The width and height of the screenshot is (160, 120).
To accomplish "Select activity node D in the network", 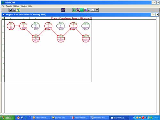I will pos(36,38).
